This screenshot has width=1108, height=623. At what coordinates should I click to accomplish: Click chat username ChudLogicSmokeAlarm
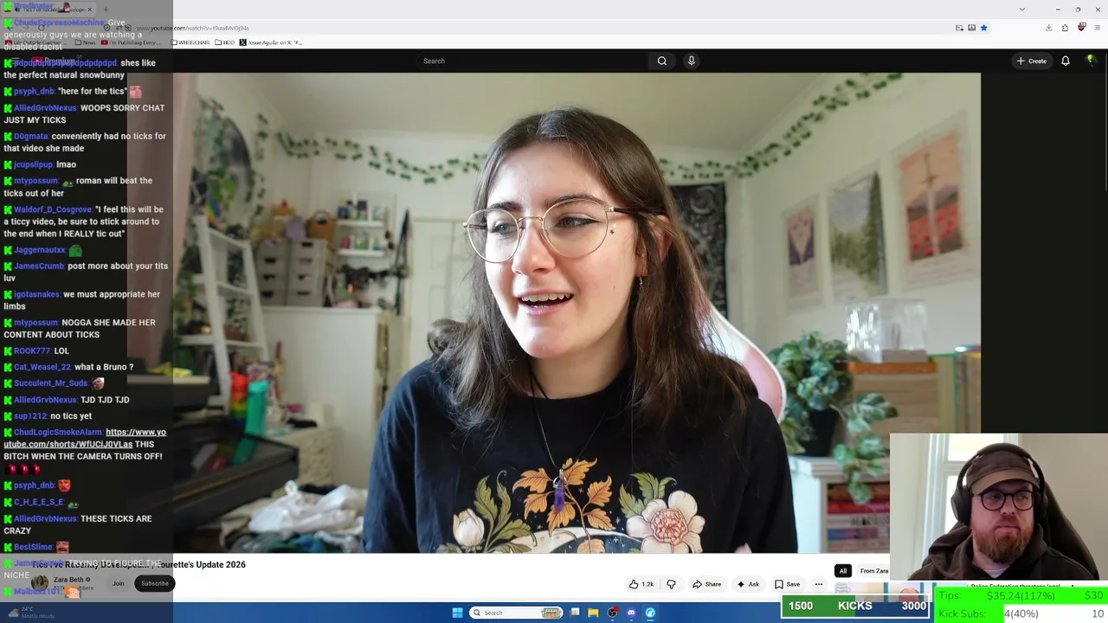pos(58,432)
